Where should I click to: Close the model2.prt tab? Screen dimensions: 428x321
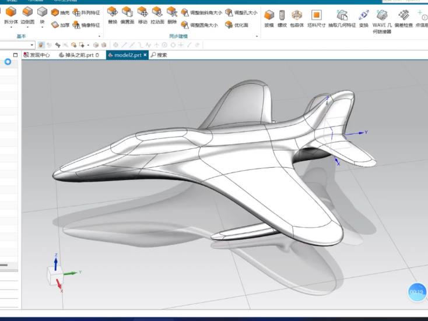click(x=145, y=55)
